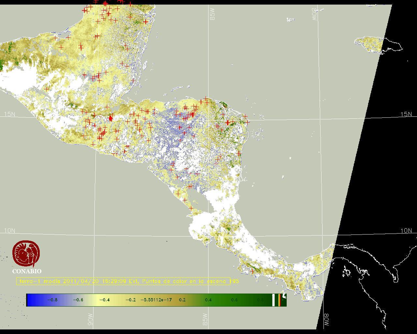Click the hotspot count 195 in caption
The image size is (417, 334).
(235, 281)
